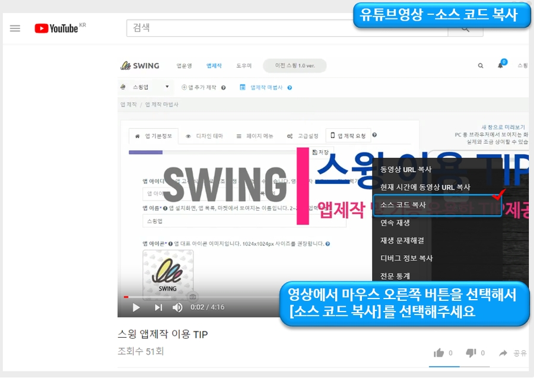The height and width of the screenshot is (378, 534).
Task: Mute the video volume speaker icon
Action: tap(177, 307)
